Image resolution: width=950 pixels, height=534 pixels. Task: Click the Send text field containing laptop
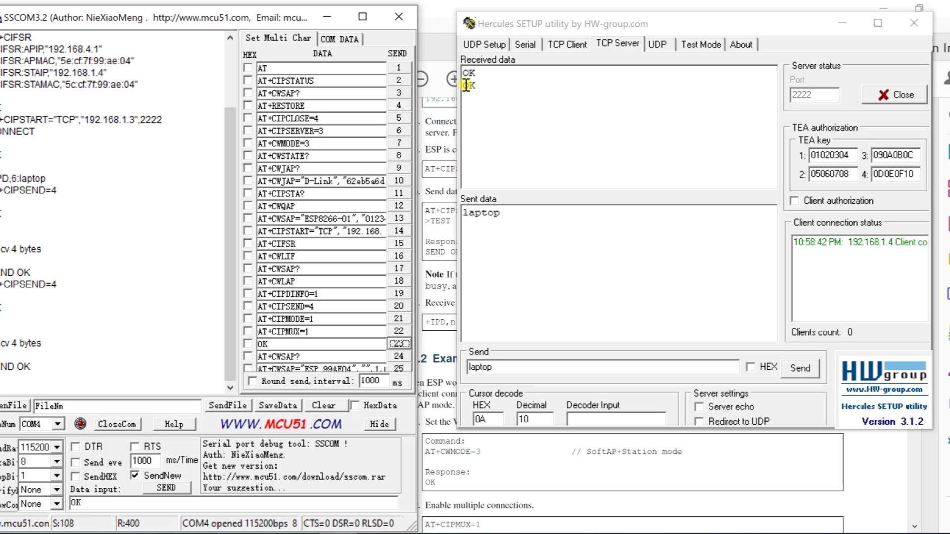[602, 367]
